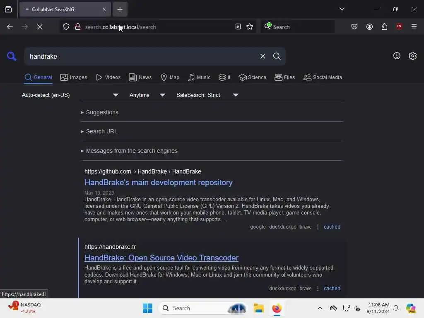424x318 pixels.
Task: Bookmark this page with star icon
Action: click(x=250, y=27)
